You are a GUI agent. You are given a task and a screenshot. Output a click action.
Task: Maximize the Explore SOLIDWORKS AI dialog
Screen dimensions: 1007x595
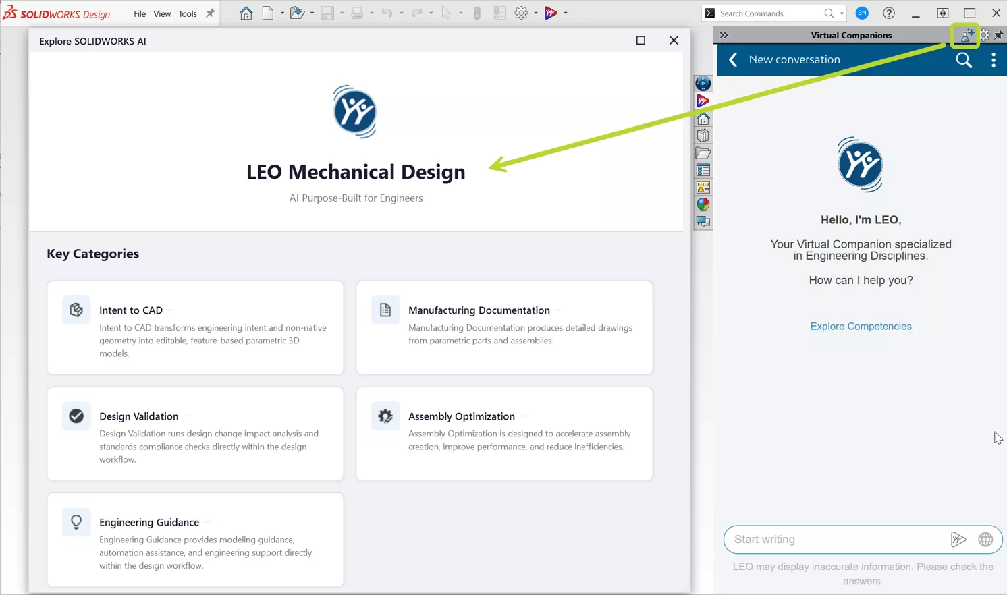tap(641, 40)
